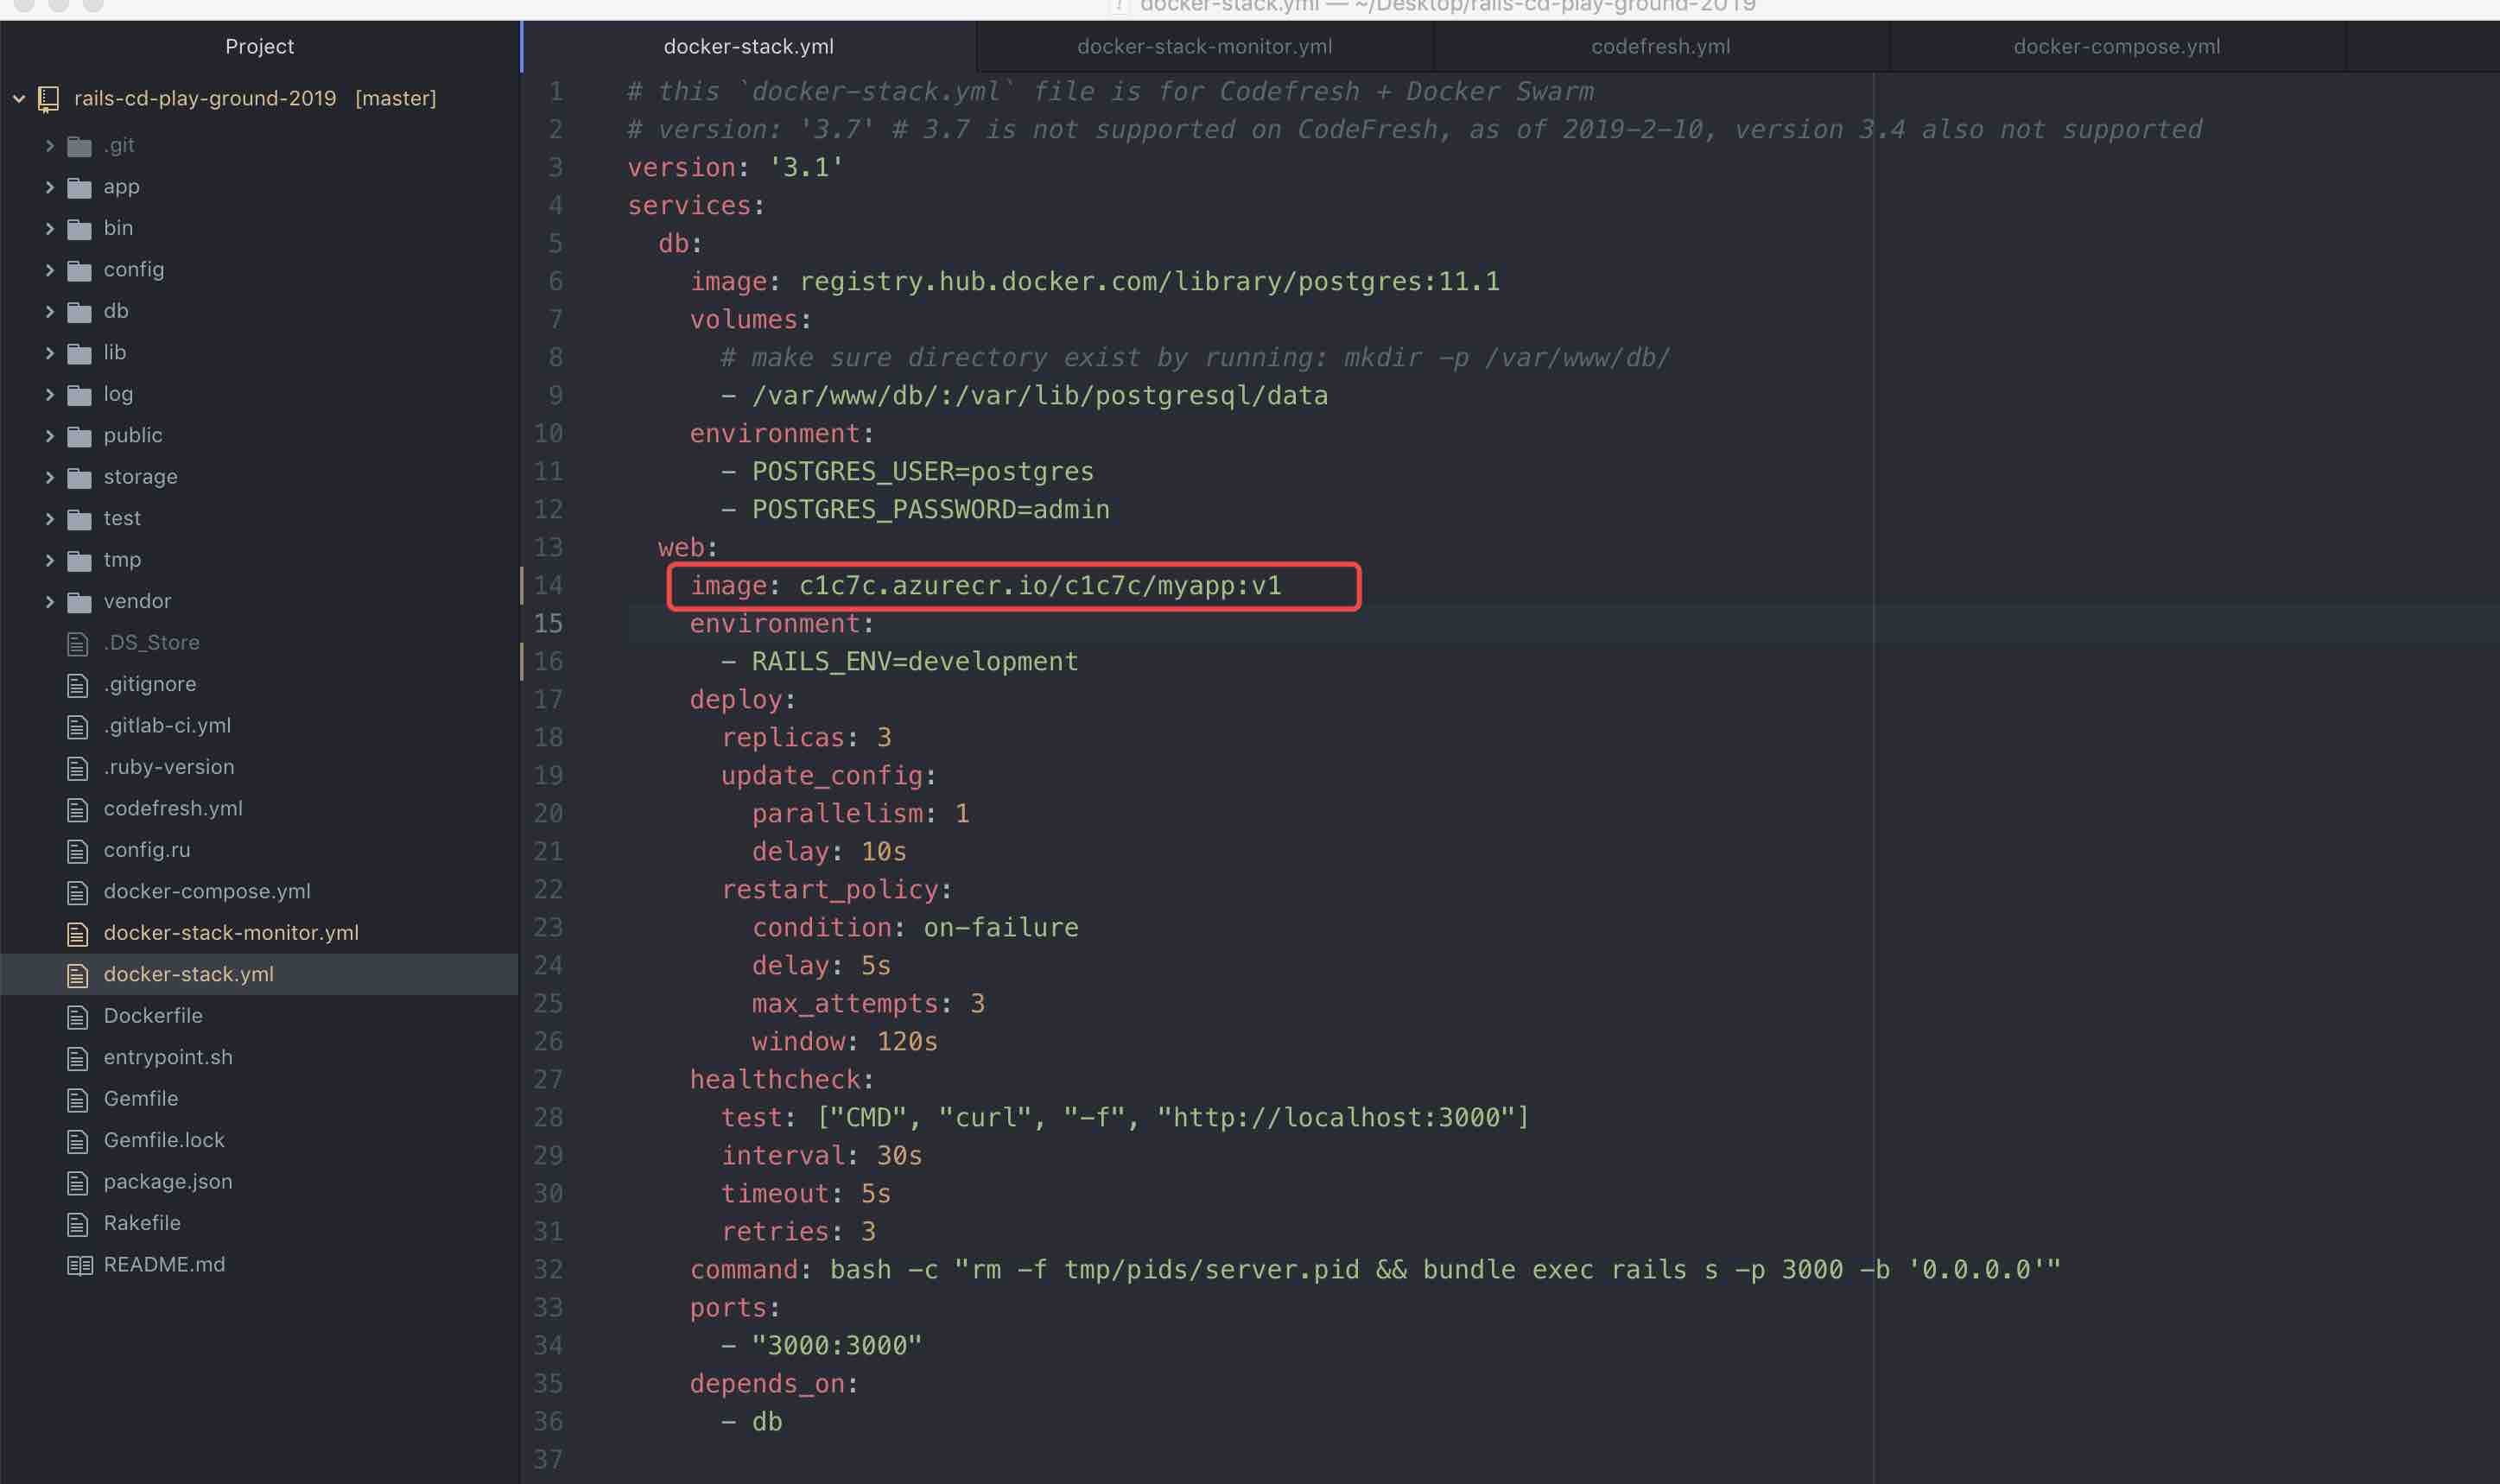
Task: Expand the vendor folder
Action: tap(50, 601)
